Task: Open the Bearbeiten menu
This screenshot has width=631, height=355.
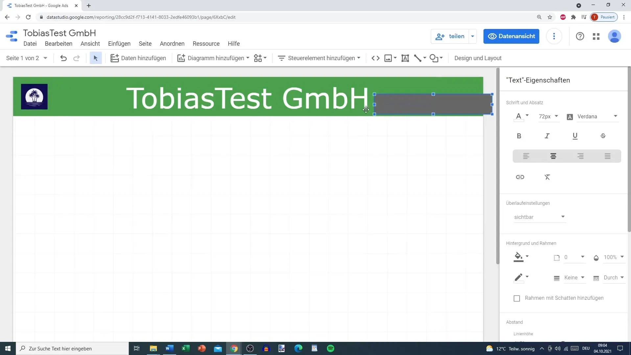Action: [58, 44]
